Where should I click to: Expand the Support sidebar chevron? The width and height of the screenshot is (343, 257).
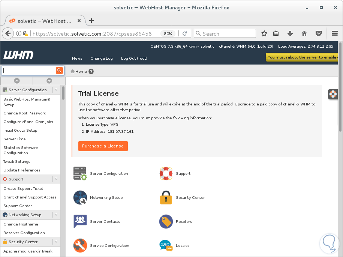55,179
